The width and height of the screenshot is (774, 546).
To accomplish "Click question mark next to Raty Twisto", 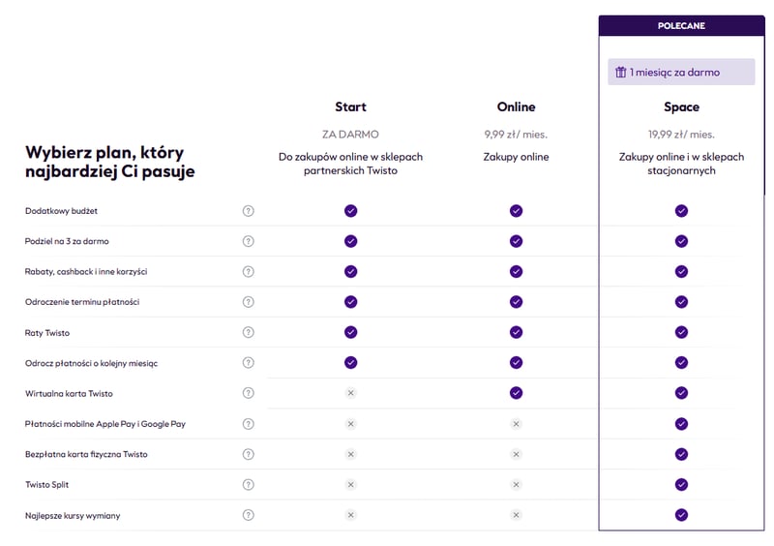I will coord(249,333).
